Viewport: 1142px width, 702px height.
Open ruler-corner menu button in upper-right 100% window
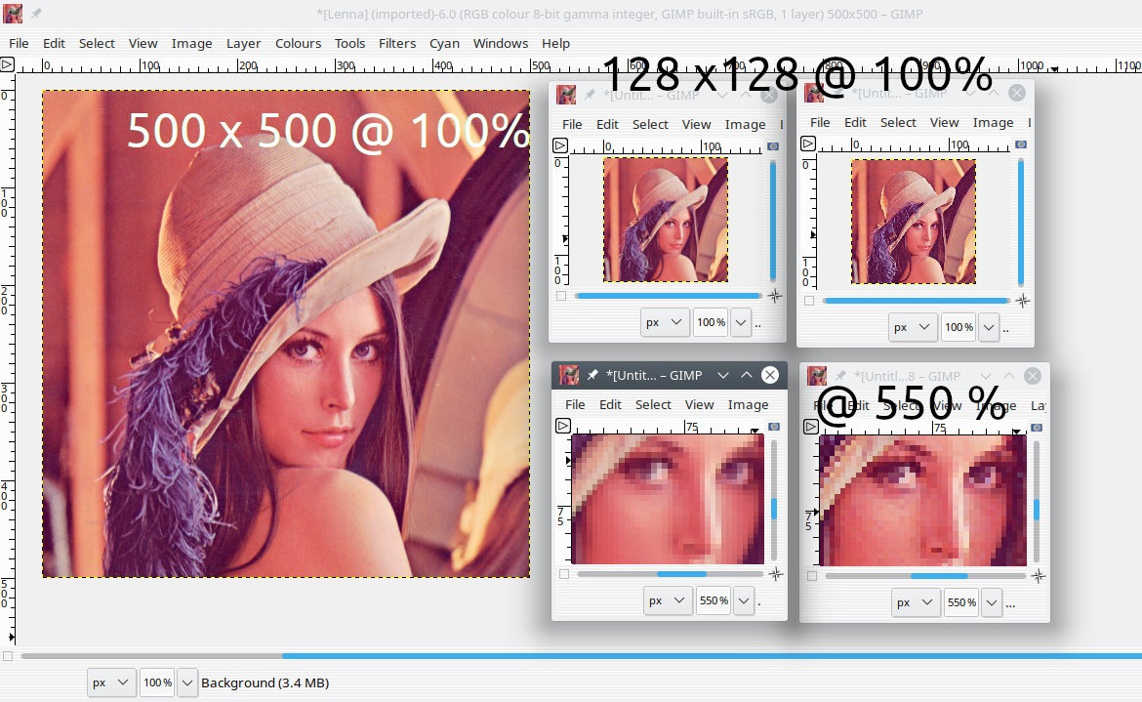808,144
